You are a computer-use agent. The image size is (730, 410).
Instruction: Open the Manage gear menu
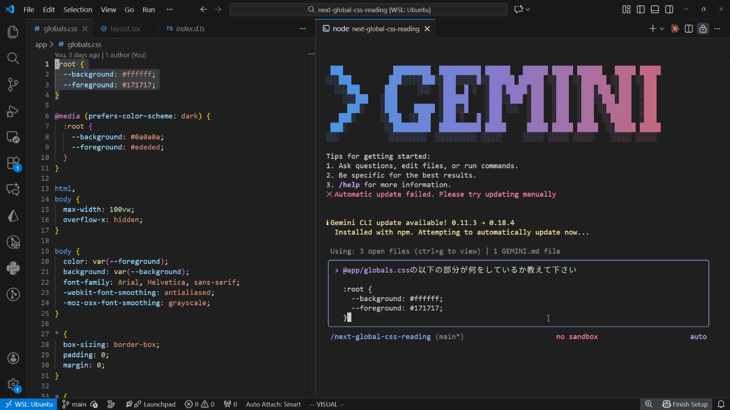(x=13, y=385)
